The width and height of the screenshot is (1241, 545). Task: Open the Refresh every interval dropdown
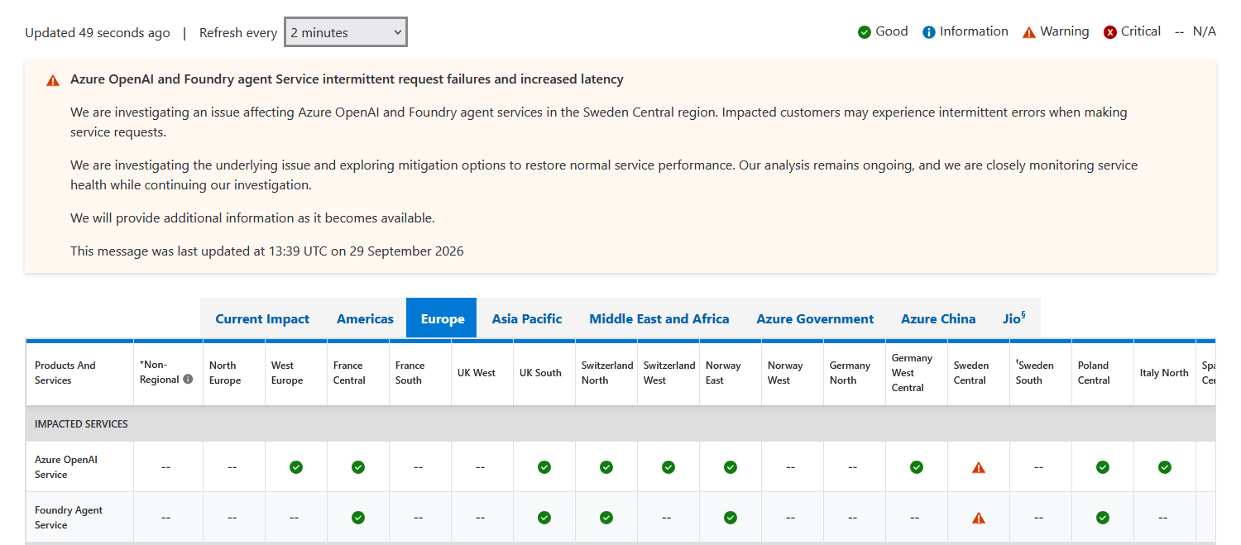coord(346,32)
